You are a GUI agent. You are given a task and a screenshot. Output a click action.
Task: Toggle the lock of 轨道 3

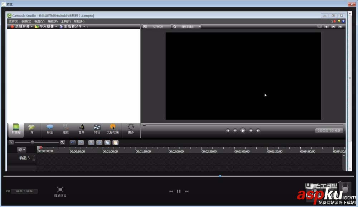click(x=34, y=160)
